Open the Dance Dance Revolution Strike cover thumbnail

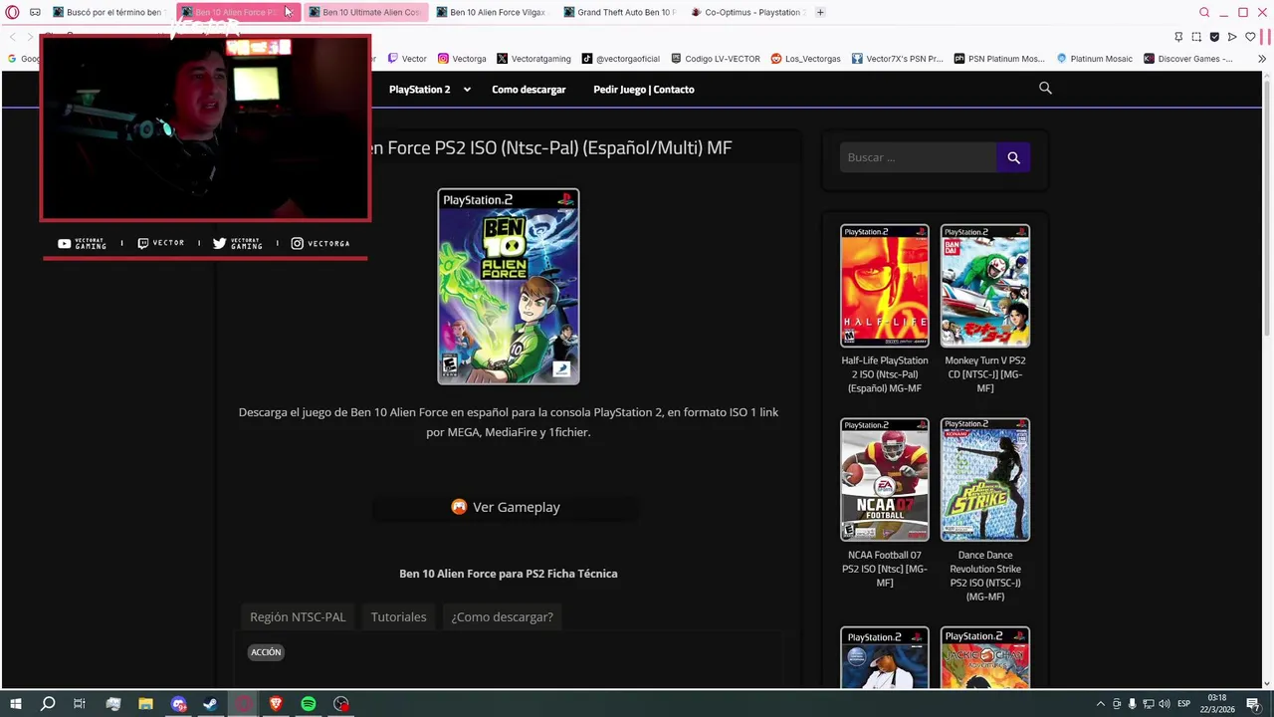(x=985, y=480)
